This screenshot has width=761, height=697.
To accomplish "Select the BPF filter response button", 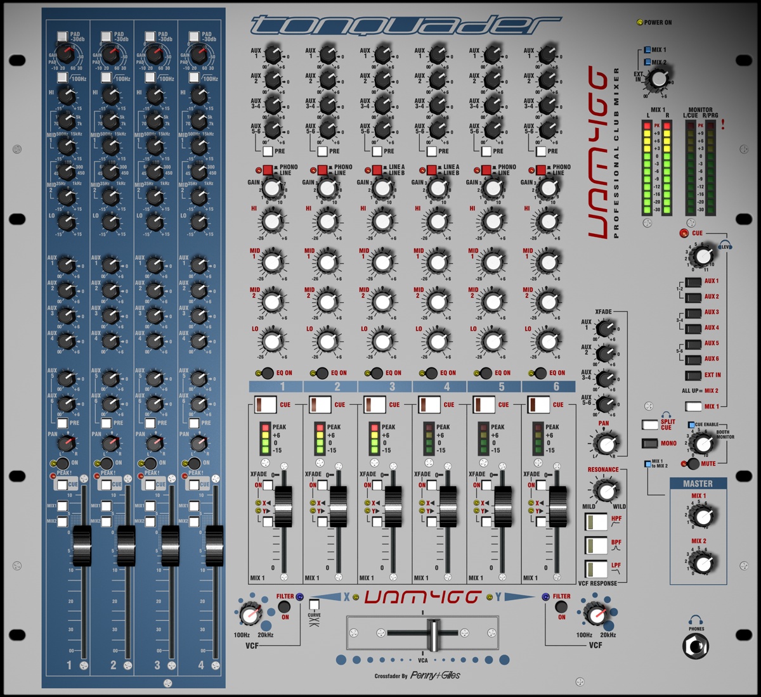I will pos(595,545).
